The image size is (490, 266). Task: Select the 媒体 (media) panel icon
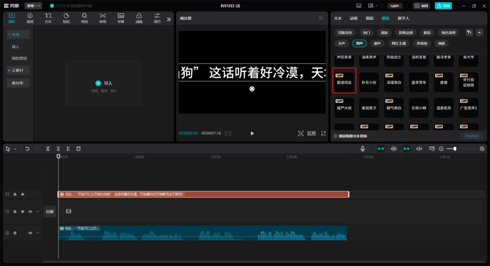click(x=11, y=18)
